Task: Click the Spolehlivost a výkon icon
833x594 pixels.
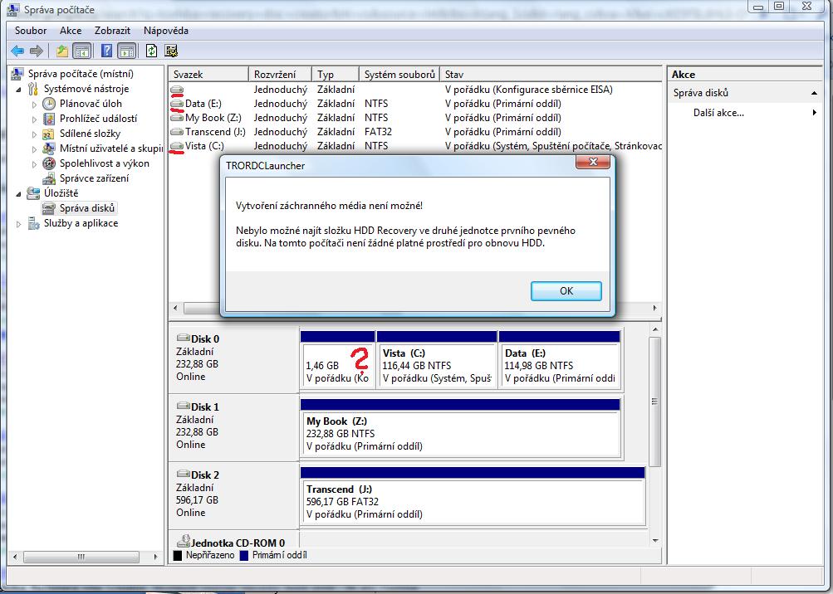Action: 50,163
